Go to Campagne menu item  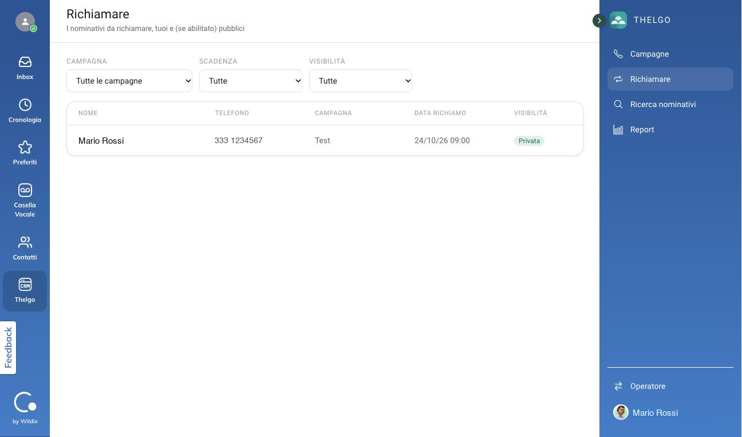[x=670, y=54]
